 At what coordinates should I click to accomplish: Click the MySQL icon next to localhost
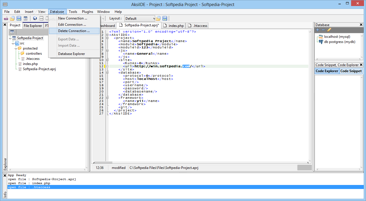[321, 37]
